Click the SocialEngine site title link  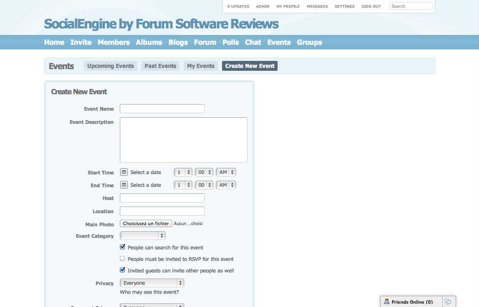[x=161, y=24]
